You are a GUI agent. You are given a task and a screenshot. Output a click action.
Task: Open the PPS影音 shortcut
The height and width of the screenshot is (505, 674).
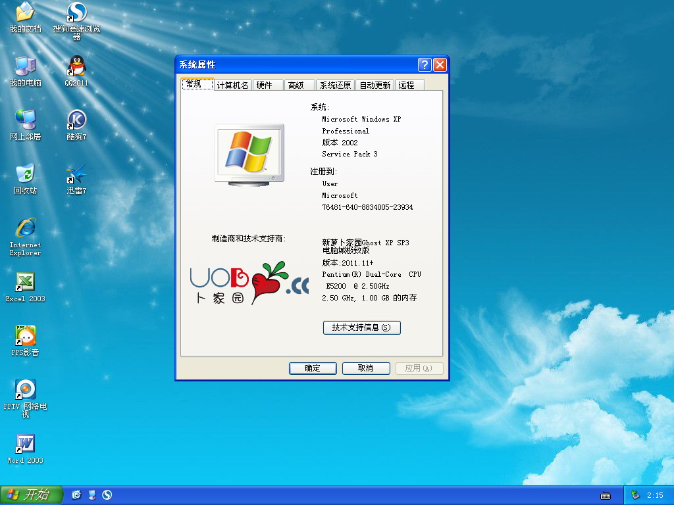click(x=26, y=341)
